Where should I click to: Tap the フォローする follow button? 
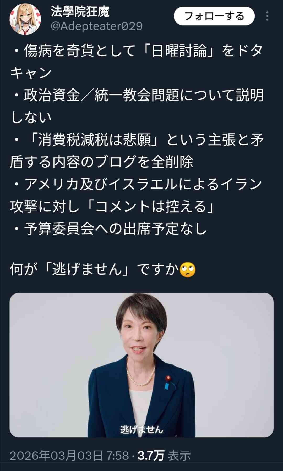coord(214,16)
